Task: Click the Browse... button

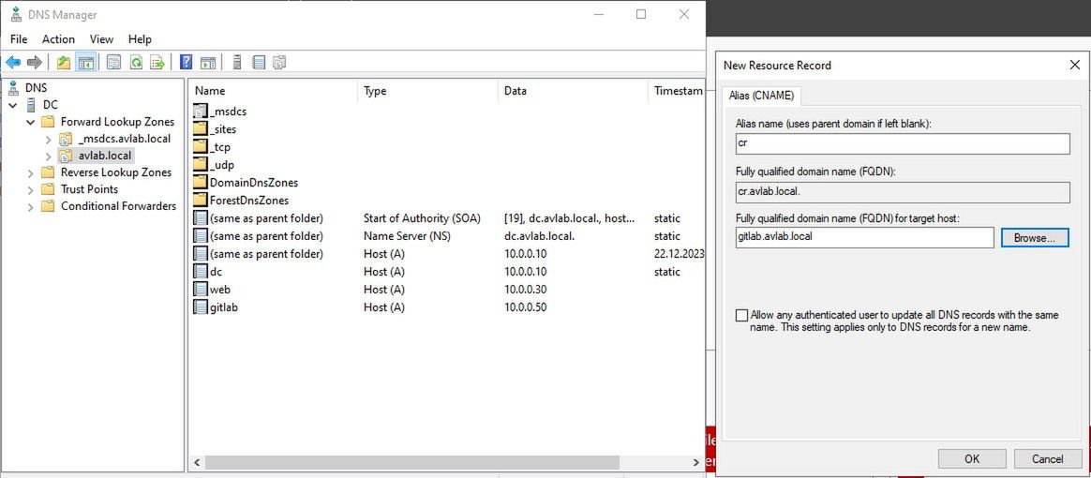Action: coord(1035,237)
